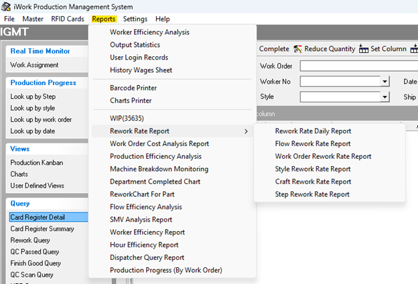Select Card Register Detail query
Screen dimensions: 418x284
[48, 217]
